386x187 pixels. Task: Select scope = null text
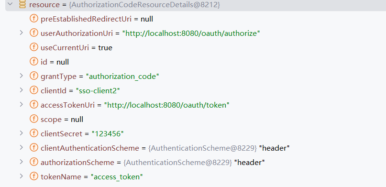click(62, 120)
